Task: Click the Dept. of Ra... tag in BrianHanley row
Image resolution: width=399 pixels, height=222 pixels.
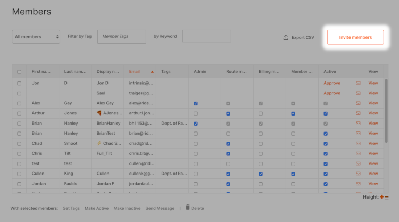Action: click(x=174, y=123)
